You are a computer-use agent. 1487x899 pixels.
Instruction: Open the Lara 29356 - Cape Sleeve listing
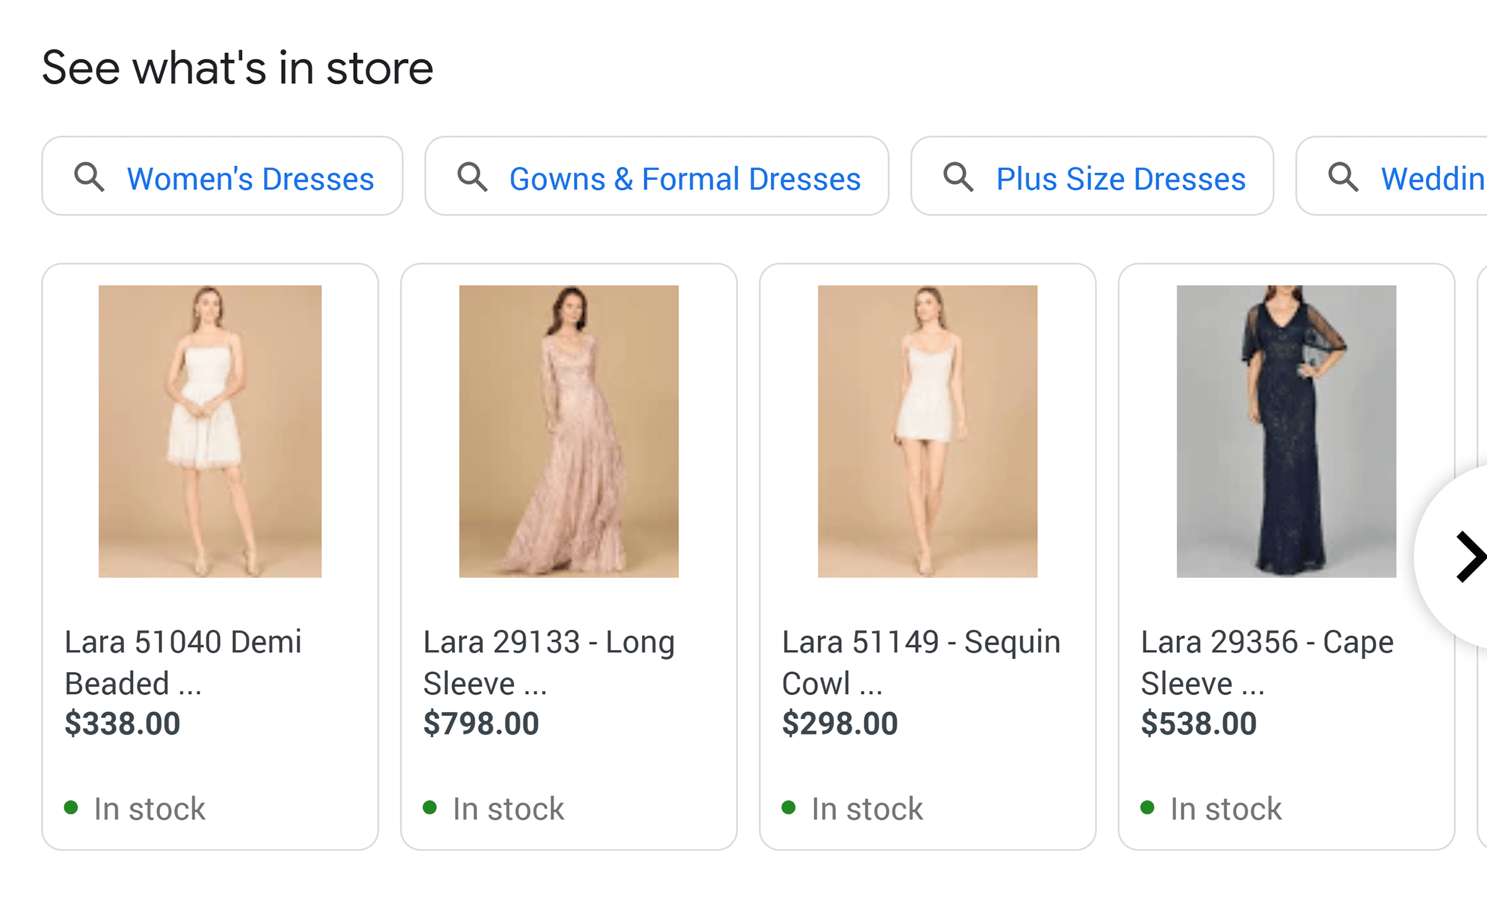[x=1266, y=662]
